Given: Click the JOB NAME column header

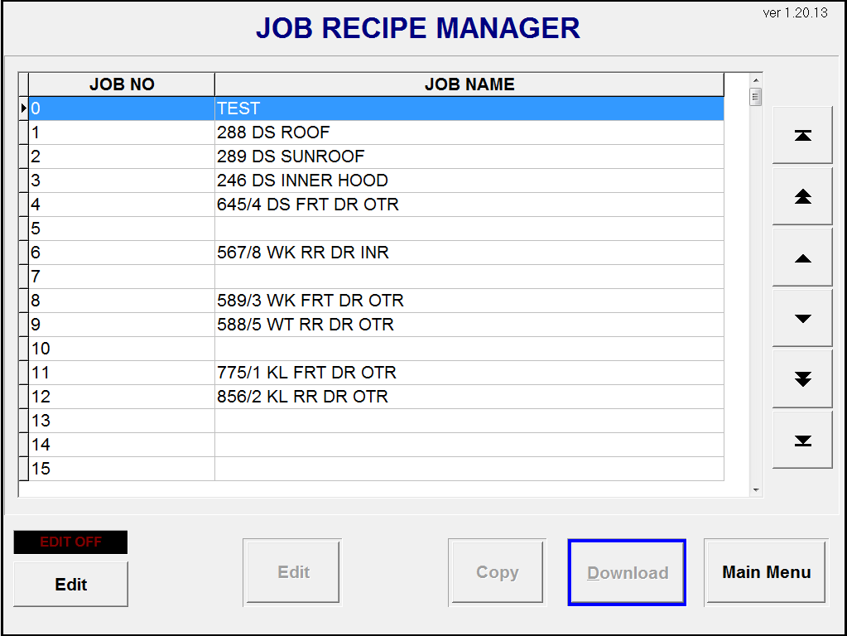Looking at the screenshot, I should pos(469,84).
